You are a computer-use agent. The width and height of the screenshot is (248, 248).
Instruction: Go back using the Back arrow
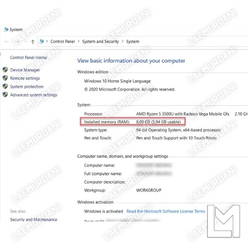pyautogui.click(x=6, y=42)
